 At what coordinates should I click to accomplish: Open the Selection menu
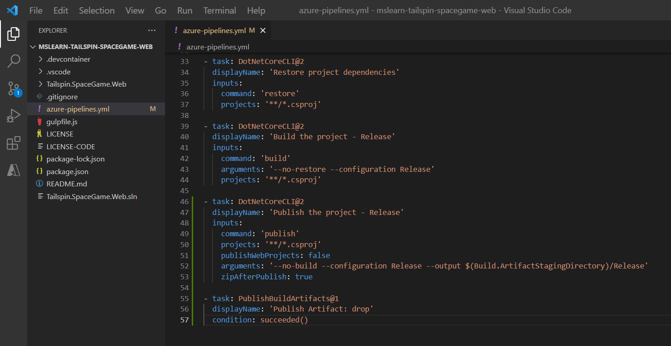point(96,10)
